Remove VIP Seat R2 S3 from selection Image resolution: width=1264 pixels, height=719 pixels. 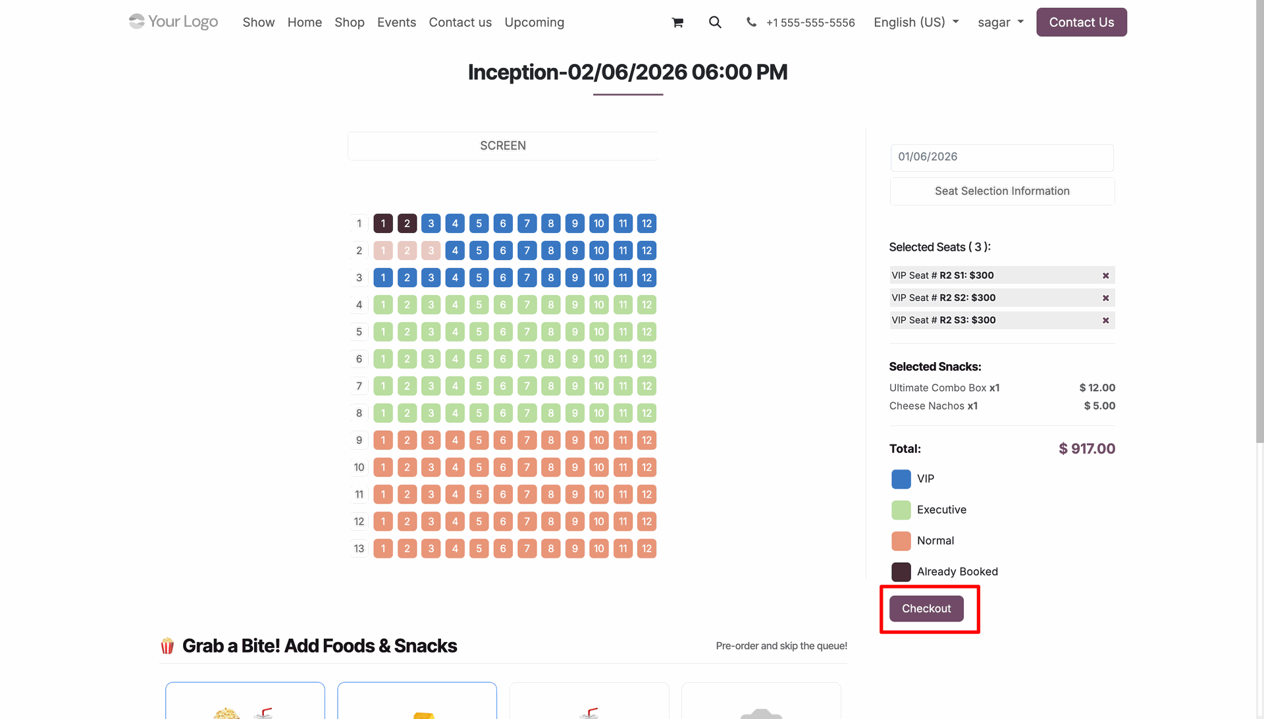coord(1106,321)
